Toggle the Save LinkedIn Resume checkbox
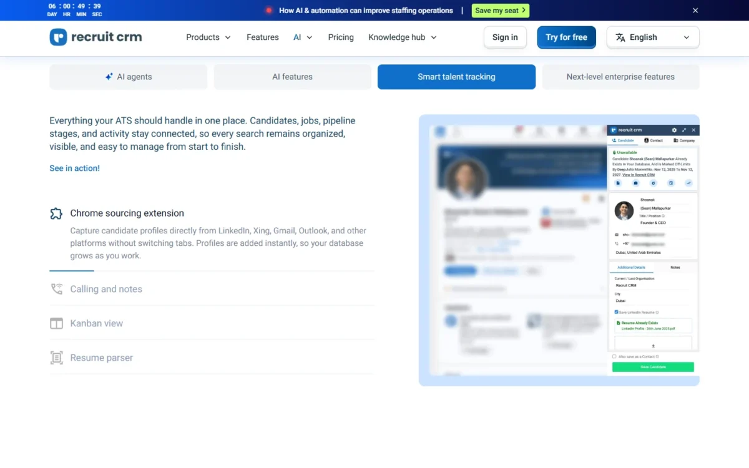Screen dimensions: 749x468 [616, 312]
